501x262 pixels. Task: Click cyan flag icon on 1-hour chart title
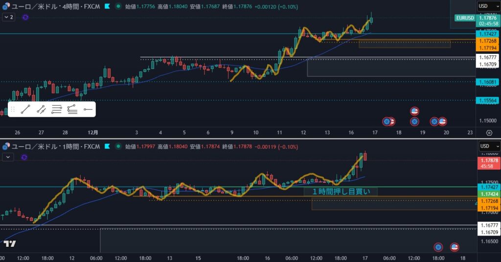click(x=107, y=147)
